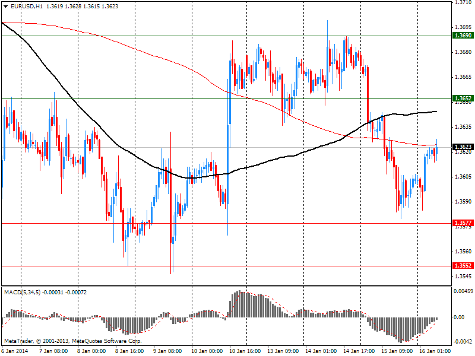Screen dimensions: 475x356
Task: Click the 13 Jan 09:00 time axis label
Action: click(x=283, y=351)
